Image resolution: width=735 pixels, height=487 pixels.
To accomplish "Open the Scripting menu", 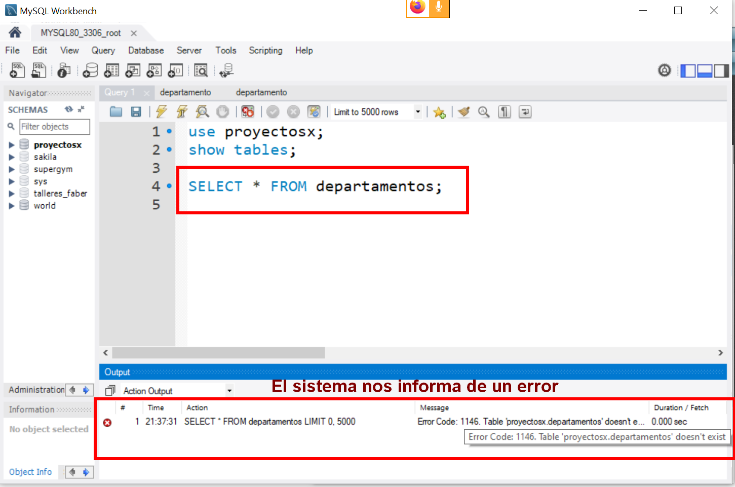I will 265,50.
